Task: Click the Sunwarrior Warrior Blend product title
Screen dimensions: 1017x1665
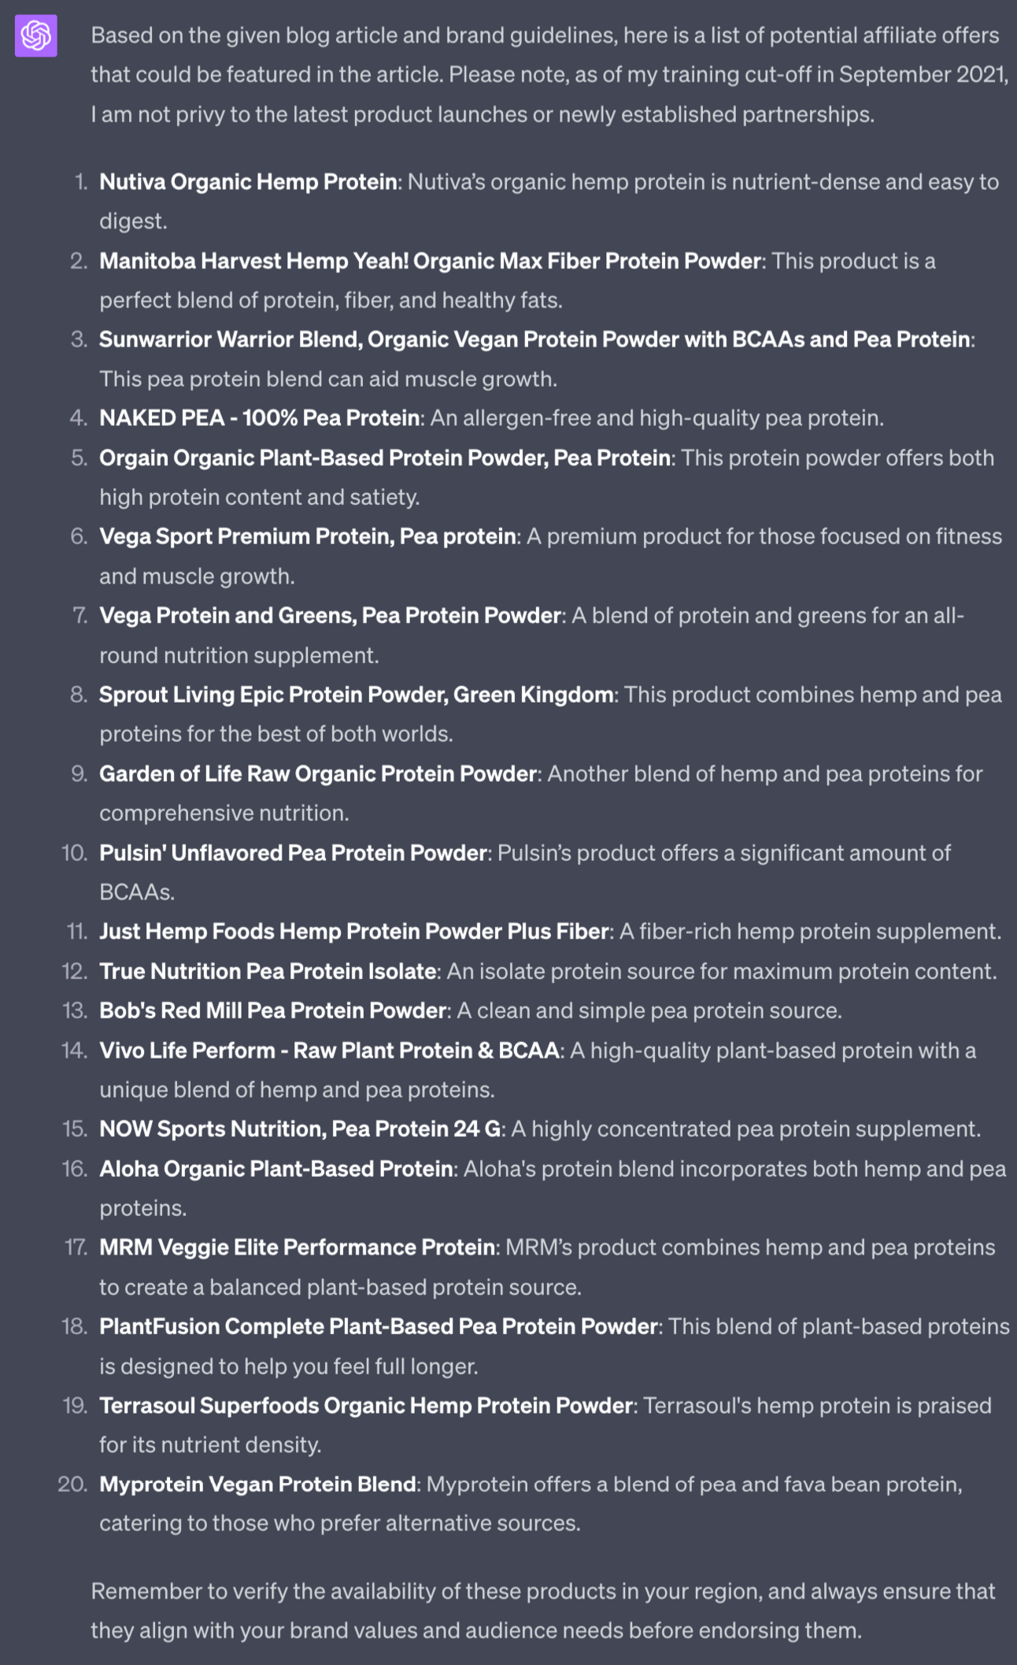Action: 534,339
